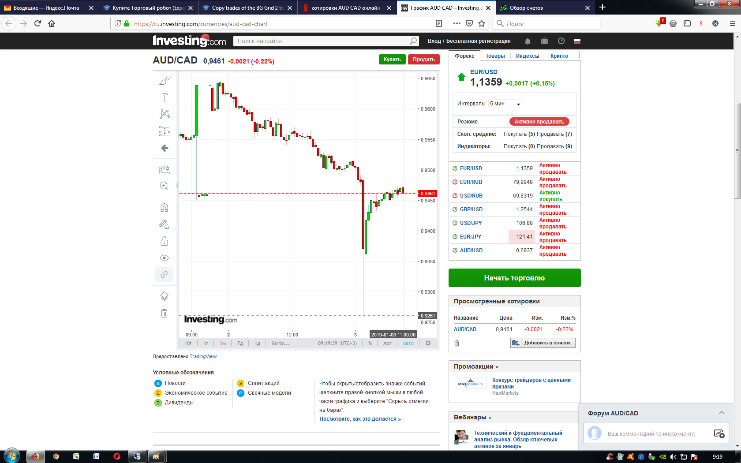Screen dimensions: 741x463
Task: Select the 10г time range
Action: (188, 343)
